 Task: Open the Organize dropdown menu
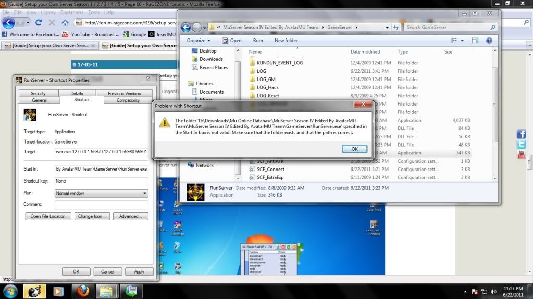[x=199, y=40]
